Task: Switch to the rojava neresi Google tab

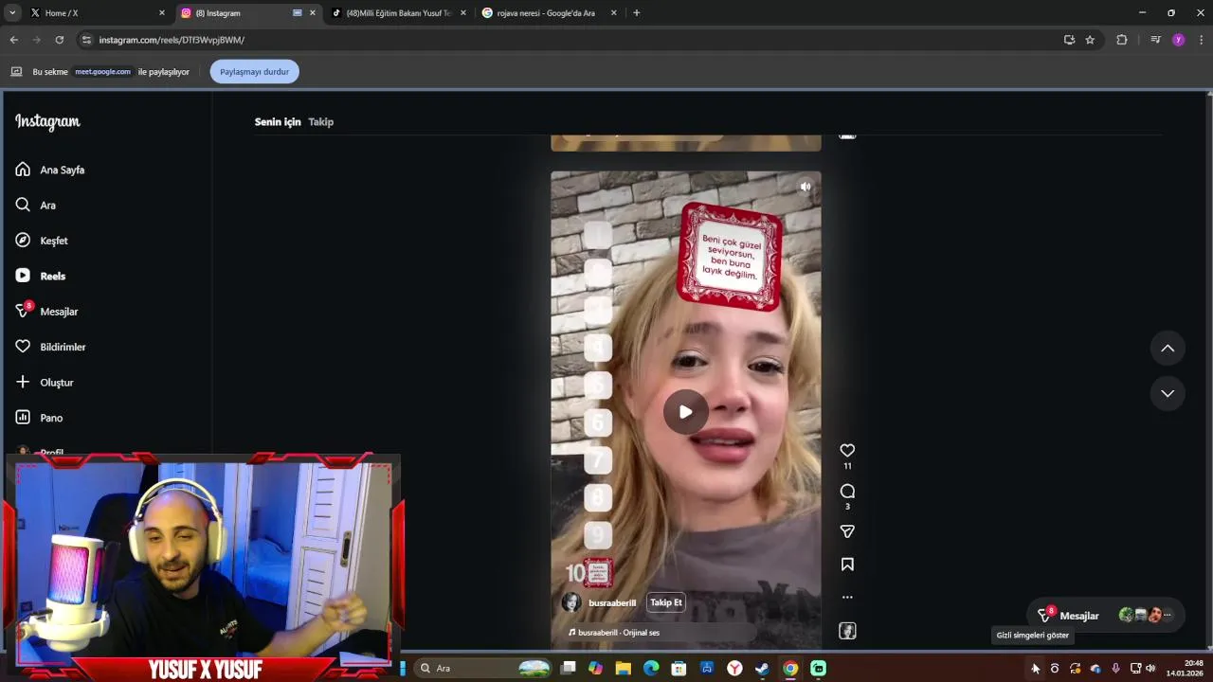Action: tap(550, 13)
